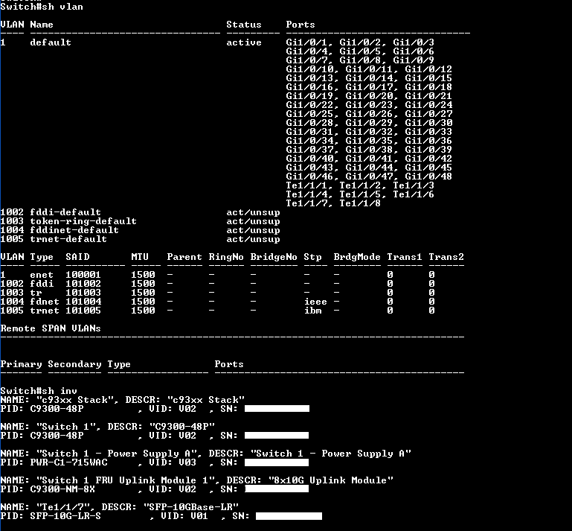Click the 'Status' column header
Image resolution: width=572 pixels, height=531 pixels.
pos(244,25)
